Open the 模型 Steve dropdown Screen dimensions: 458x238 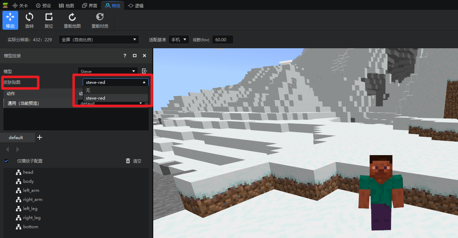point(108,71)
